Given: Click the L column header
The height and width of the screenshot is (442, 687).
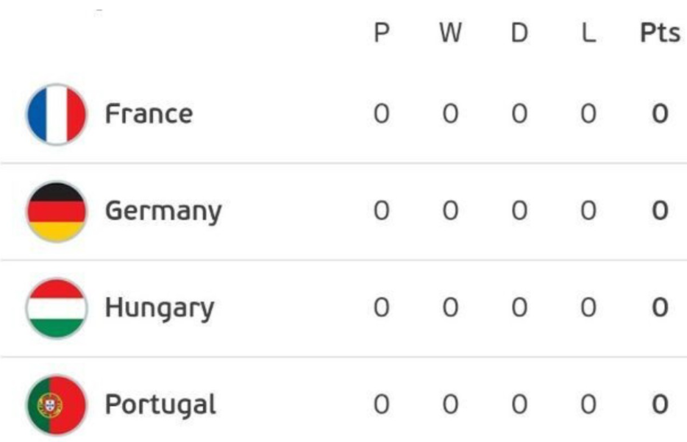Looking at the screenshot, I should click(x=588, y=35).
